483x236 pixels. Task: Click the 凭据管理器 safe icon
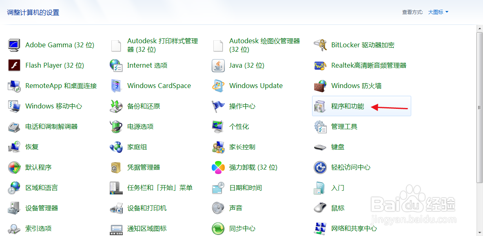point(116,167)
